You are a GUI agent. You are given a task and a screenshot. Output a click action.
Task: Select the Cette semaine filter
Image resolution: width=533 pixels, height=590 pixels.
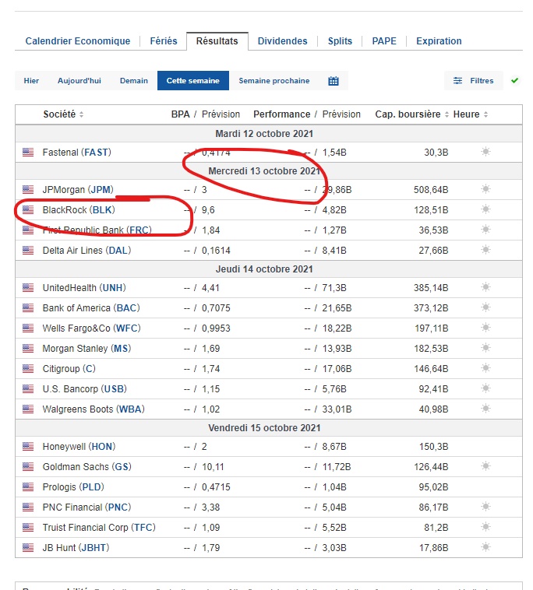192,80
